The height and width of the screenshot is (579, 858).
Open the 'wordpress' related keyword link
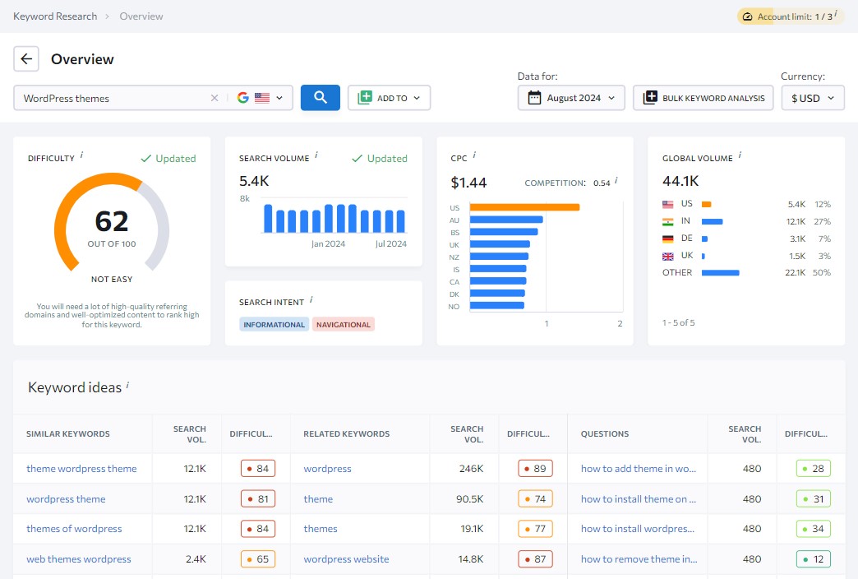pos(327,468)
